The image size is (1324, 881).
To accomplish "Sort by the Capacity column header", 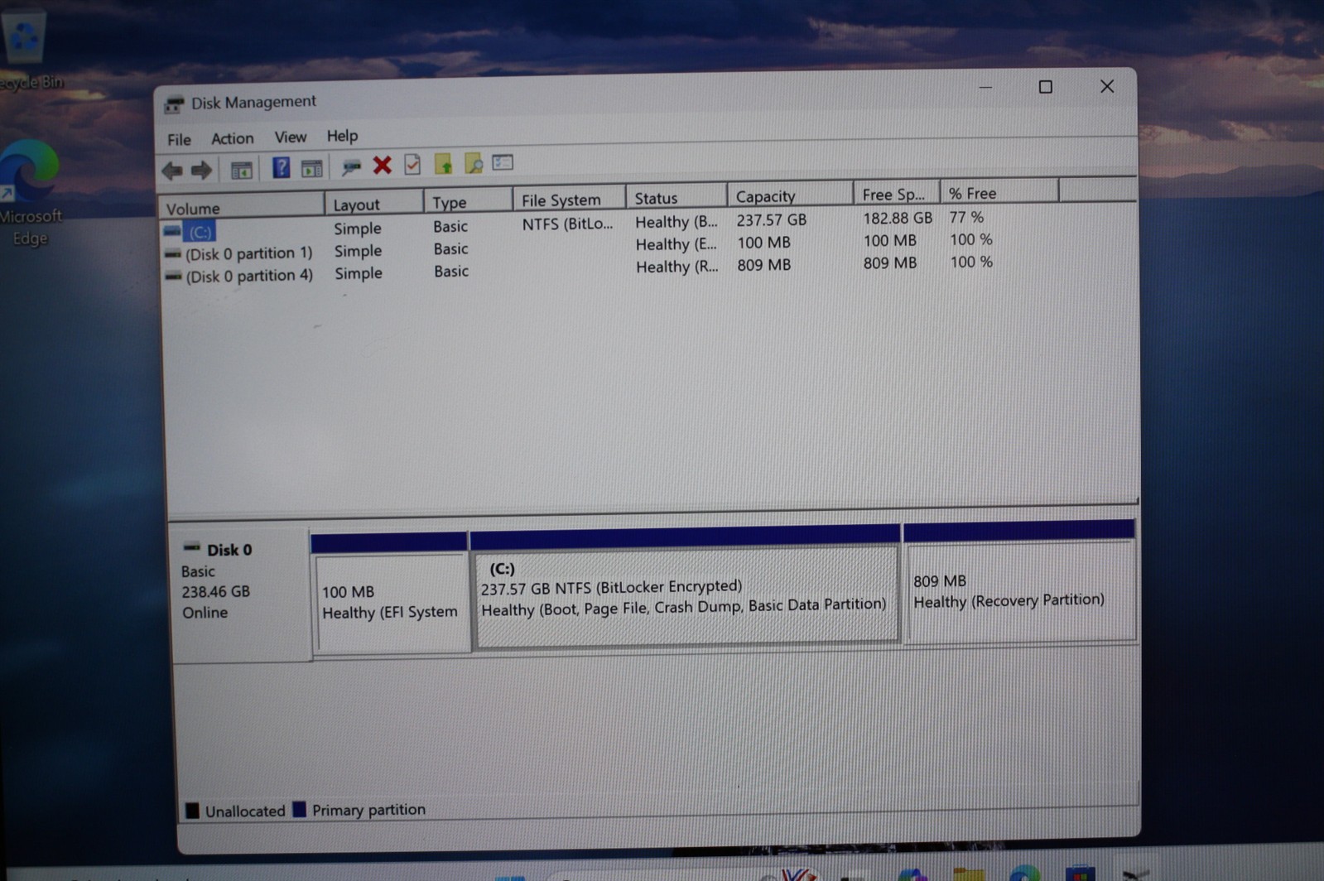I will 790,195.
